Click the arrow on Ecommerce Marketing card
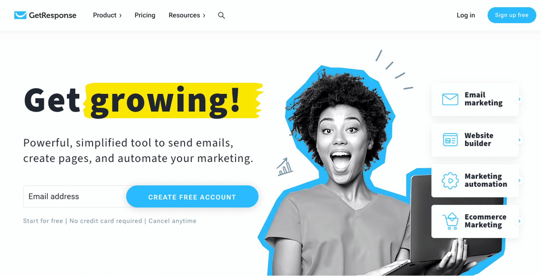The width and height of the screenshot is (541, 276). click(x=519, y=221)
